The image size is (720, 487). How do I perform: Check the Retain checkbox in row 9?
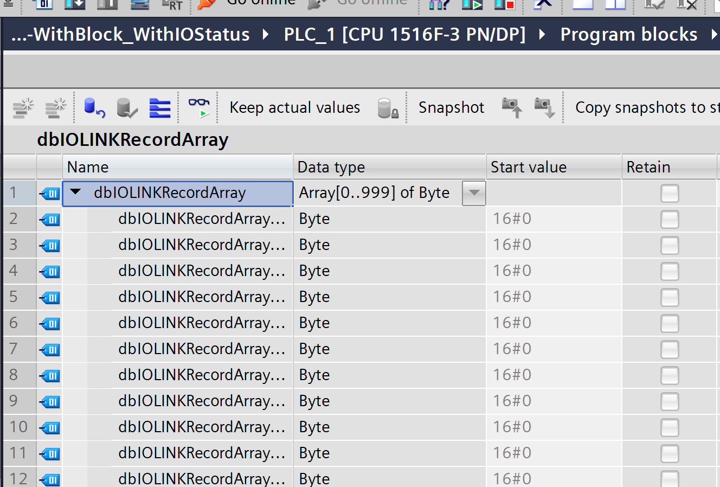pyautogui.click(x=670, y=402)
